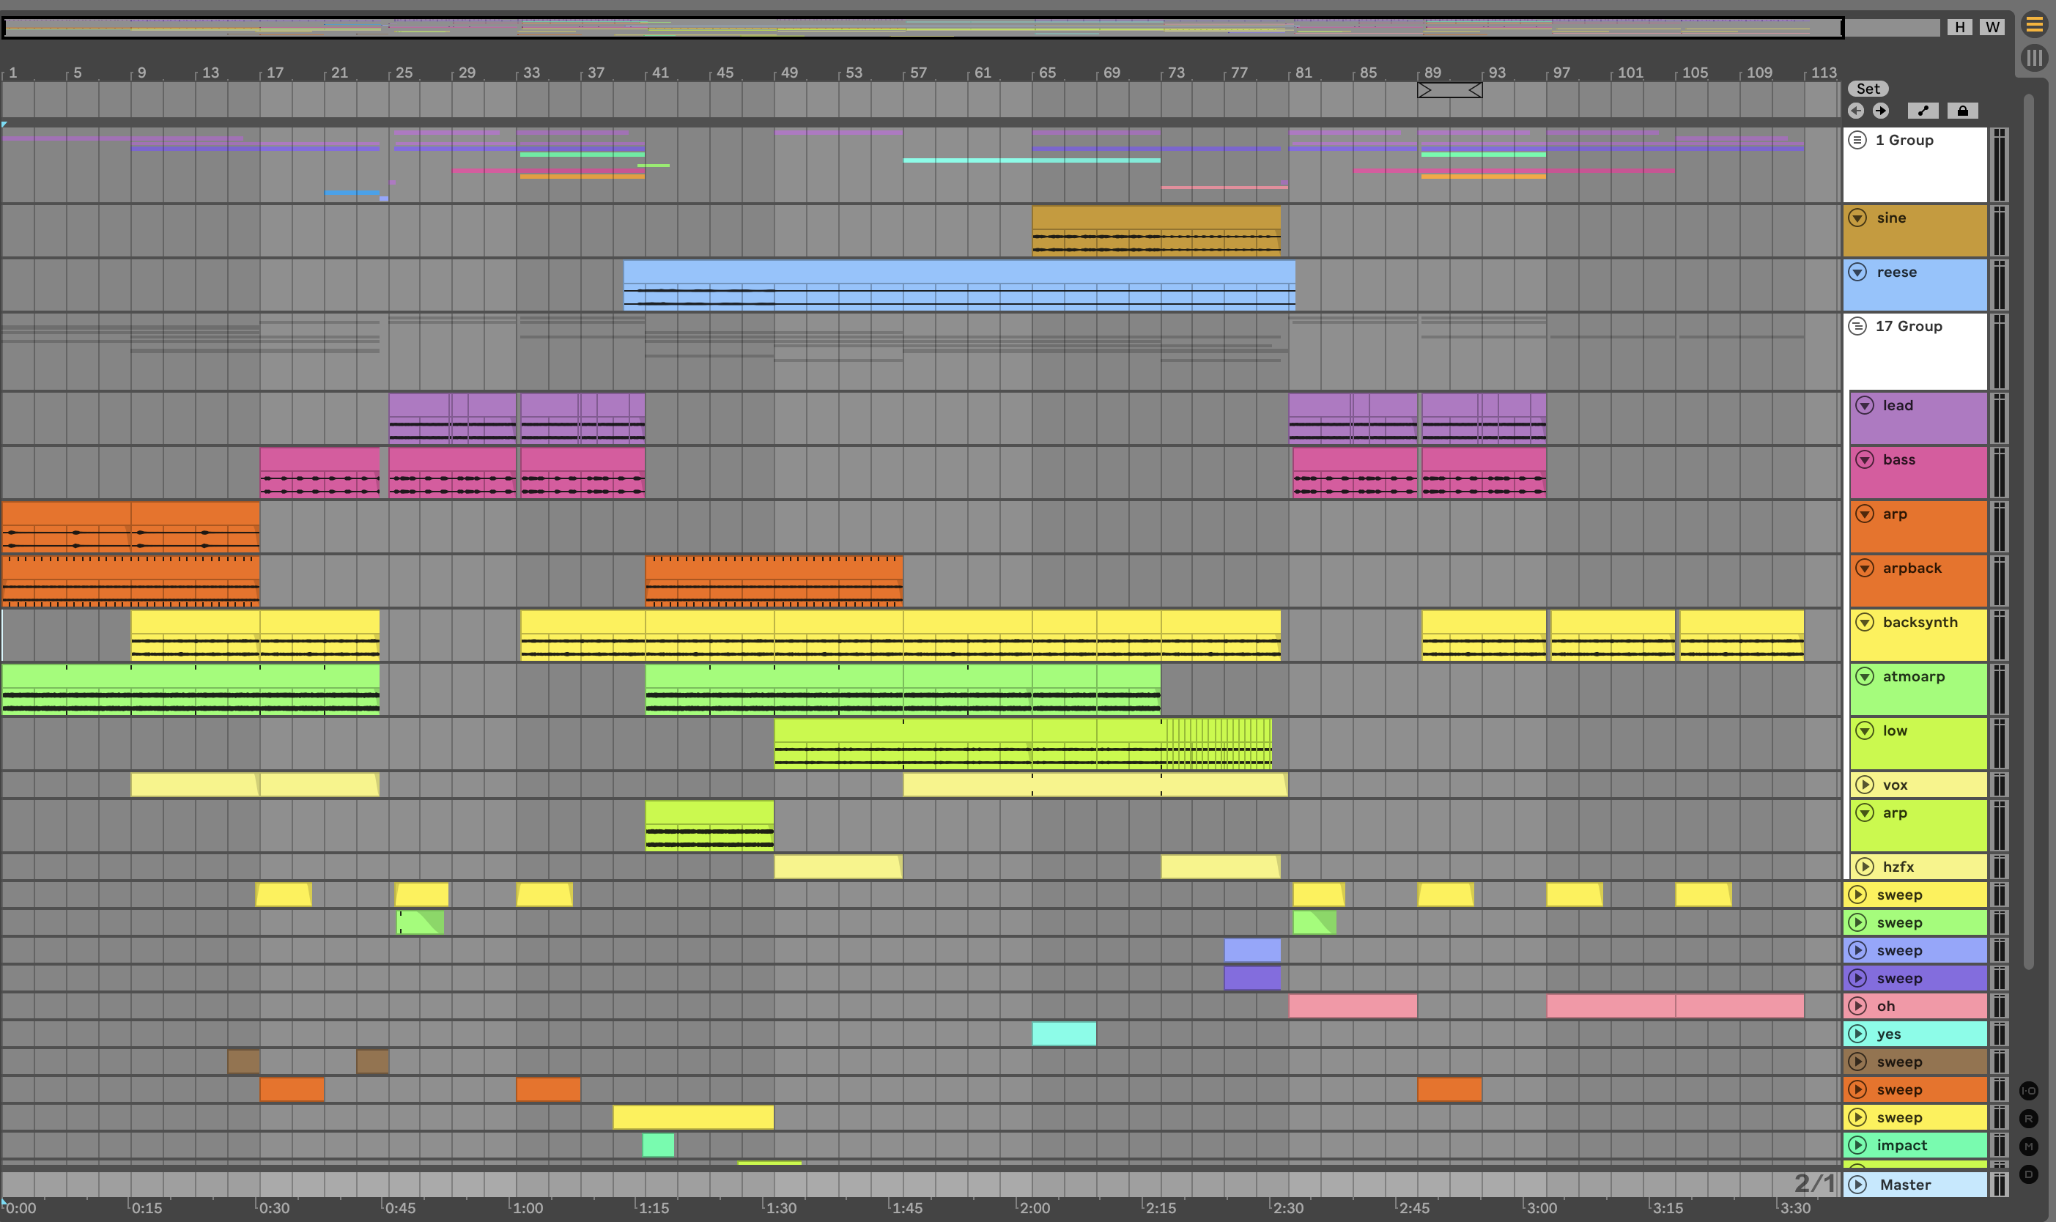
Task: Collapse the reese track arrow
Action: (x=1857, y=272)
